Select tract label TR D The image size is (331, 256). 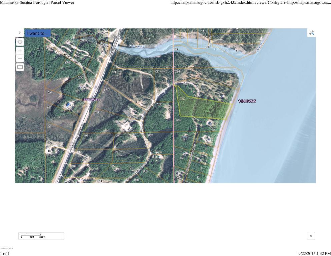pos(114,50)
